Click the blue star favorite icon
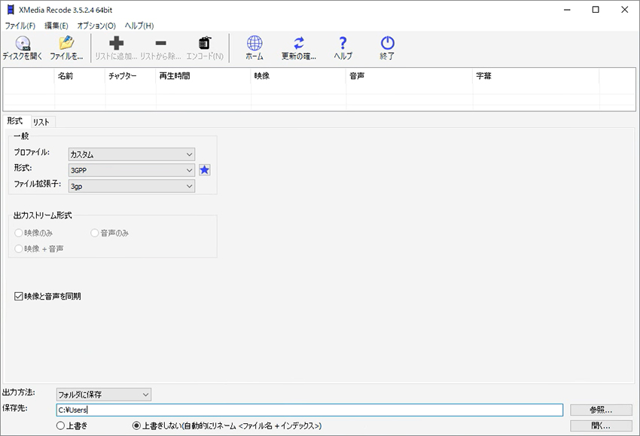 [x=205, y=170]
